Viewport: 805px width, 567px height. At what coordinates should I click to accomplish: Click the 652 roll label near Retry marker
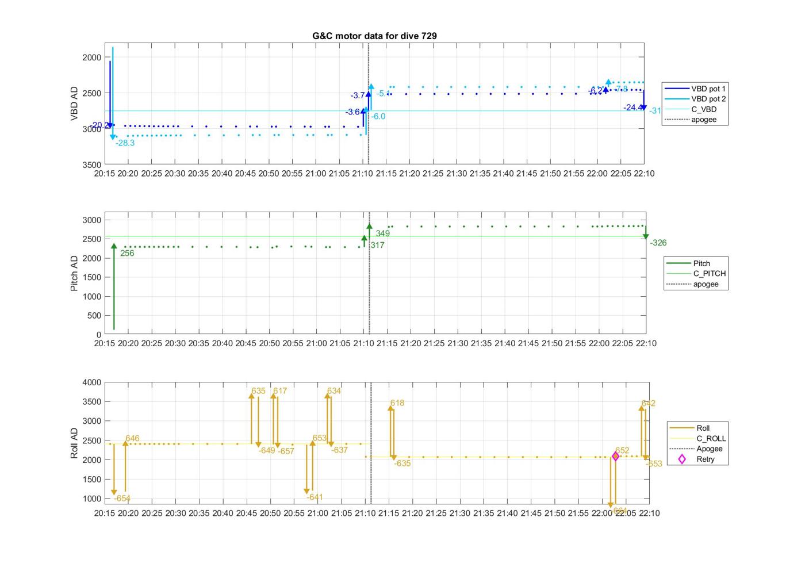coord(622,451)
